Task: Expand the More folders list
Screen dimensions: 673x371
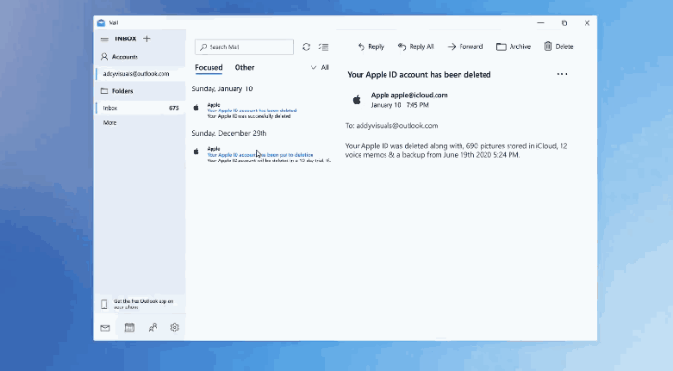Action: pos(110,123)
